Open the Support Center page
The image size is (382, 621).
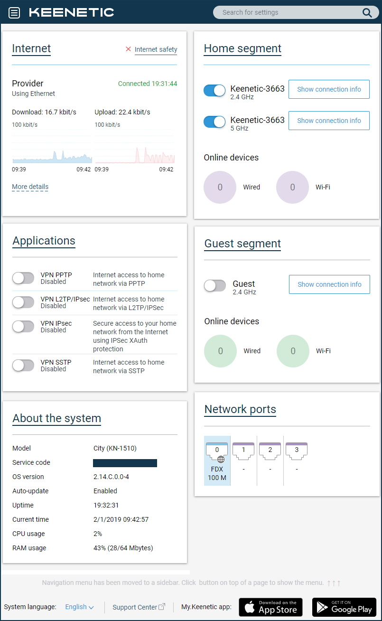pos(138,607)
